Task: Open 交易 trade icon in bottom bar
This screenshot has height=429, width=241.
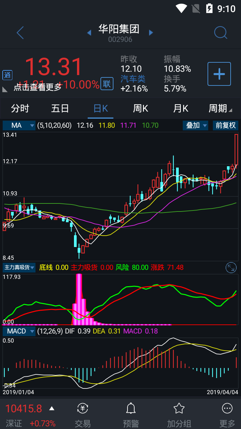Action: (x=83, y=408)
